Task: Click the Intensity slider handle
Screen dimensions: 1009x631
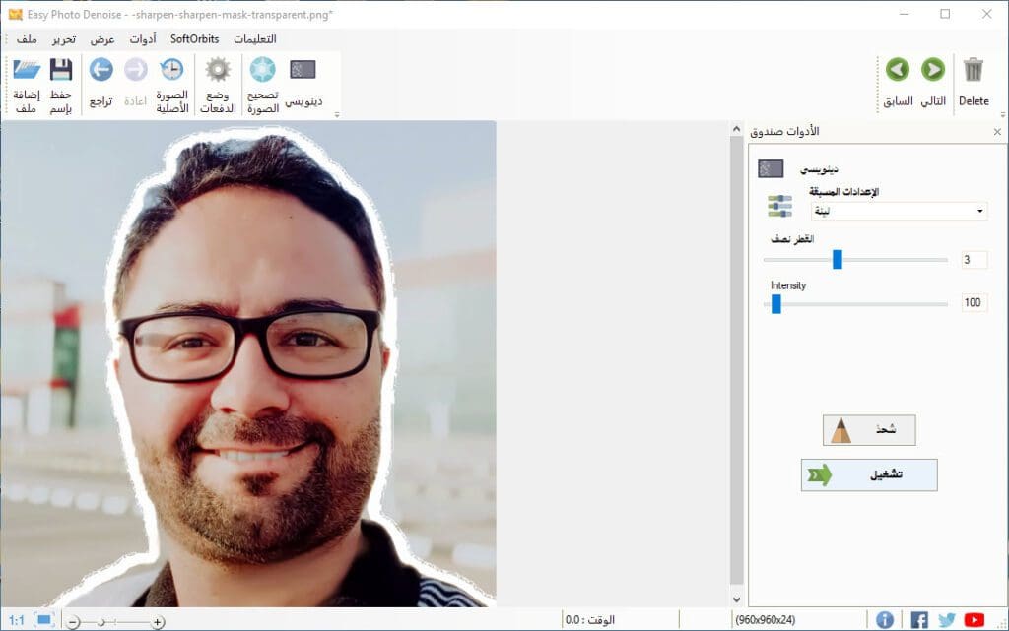Action: click(x=775, y=304)
